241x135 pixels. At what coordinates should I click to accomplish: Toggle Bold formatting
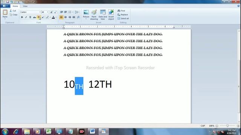[x=22, y=17]
